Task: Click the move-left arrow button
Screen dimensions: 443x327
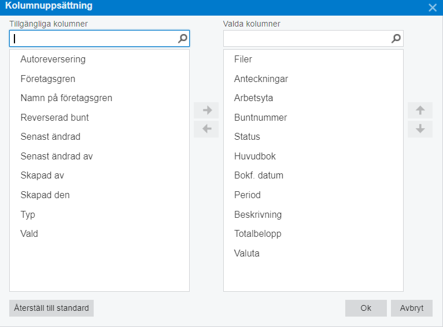Action: click(206, 129)
